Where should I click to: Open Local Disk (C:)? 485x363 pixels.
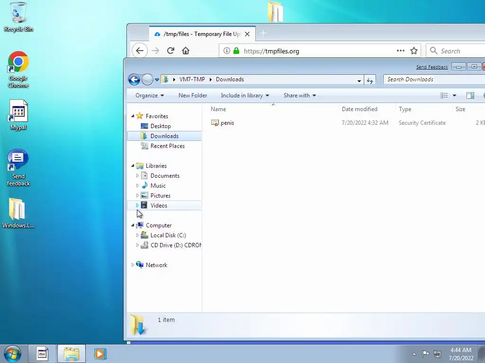168,235
